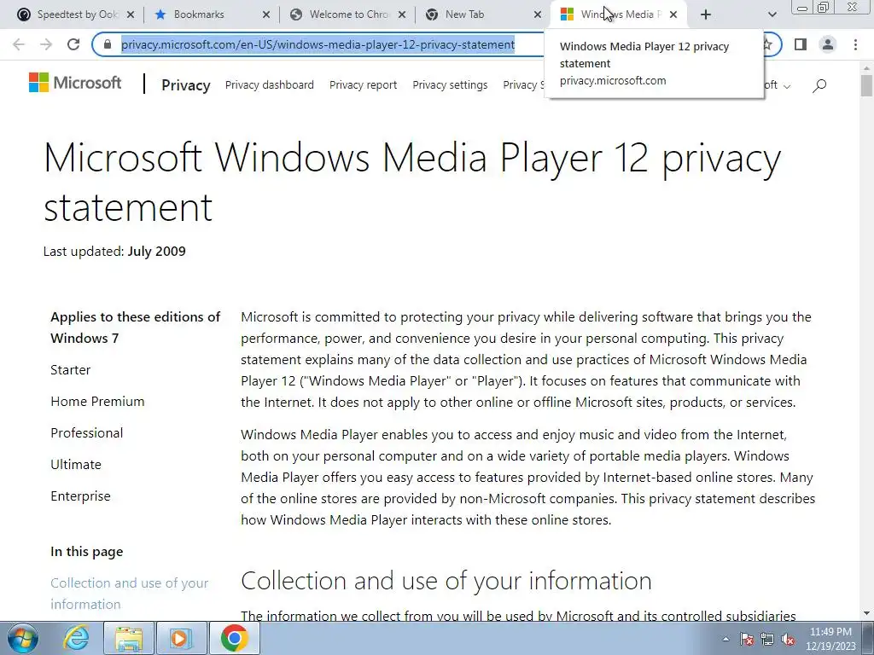
Task: Open the Windows Start menu
Action: coord(21,638)
